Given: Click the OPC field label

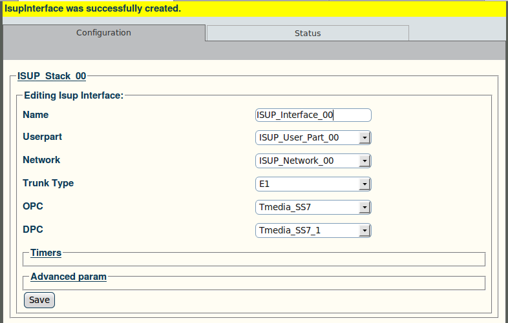Looking at the screenshot, I should coord(33,206).
